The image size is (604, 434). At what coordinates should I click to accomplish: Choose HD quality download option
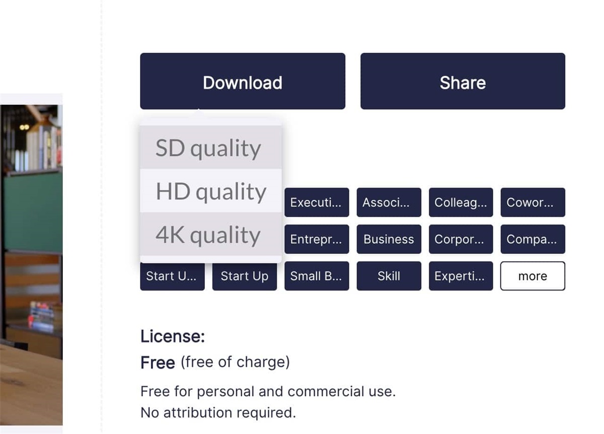click(x=211, y=191)
